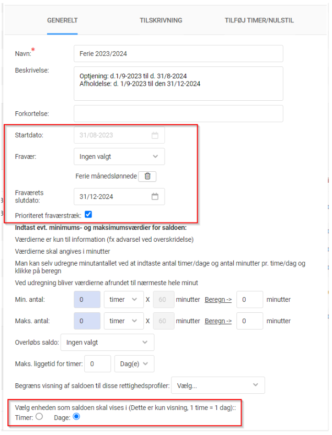The height and width of the screenshot is (435, 332).
Task: Open the rettighedsprofiler Vælg dropdown
Action: (x=217, y=385)
